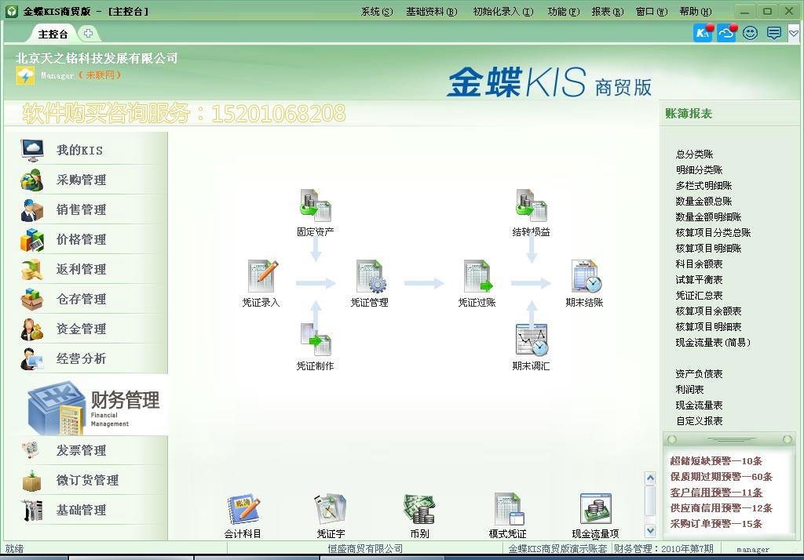Image resolution: width=804 pixels, height=560 pixels.
Task: Launch 现金流量表 cash flow statement icon
Action: pos(594,510)
